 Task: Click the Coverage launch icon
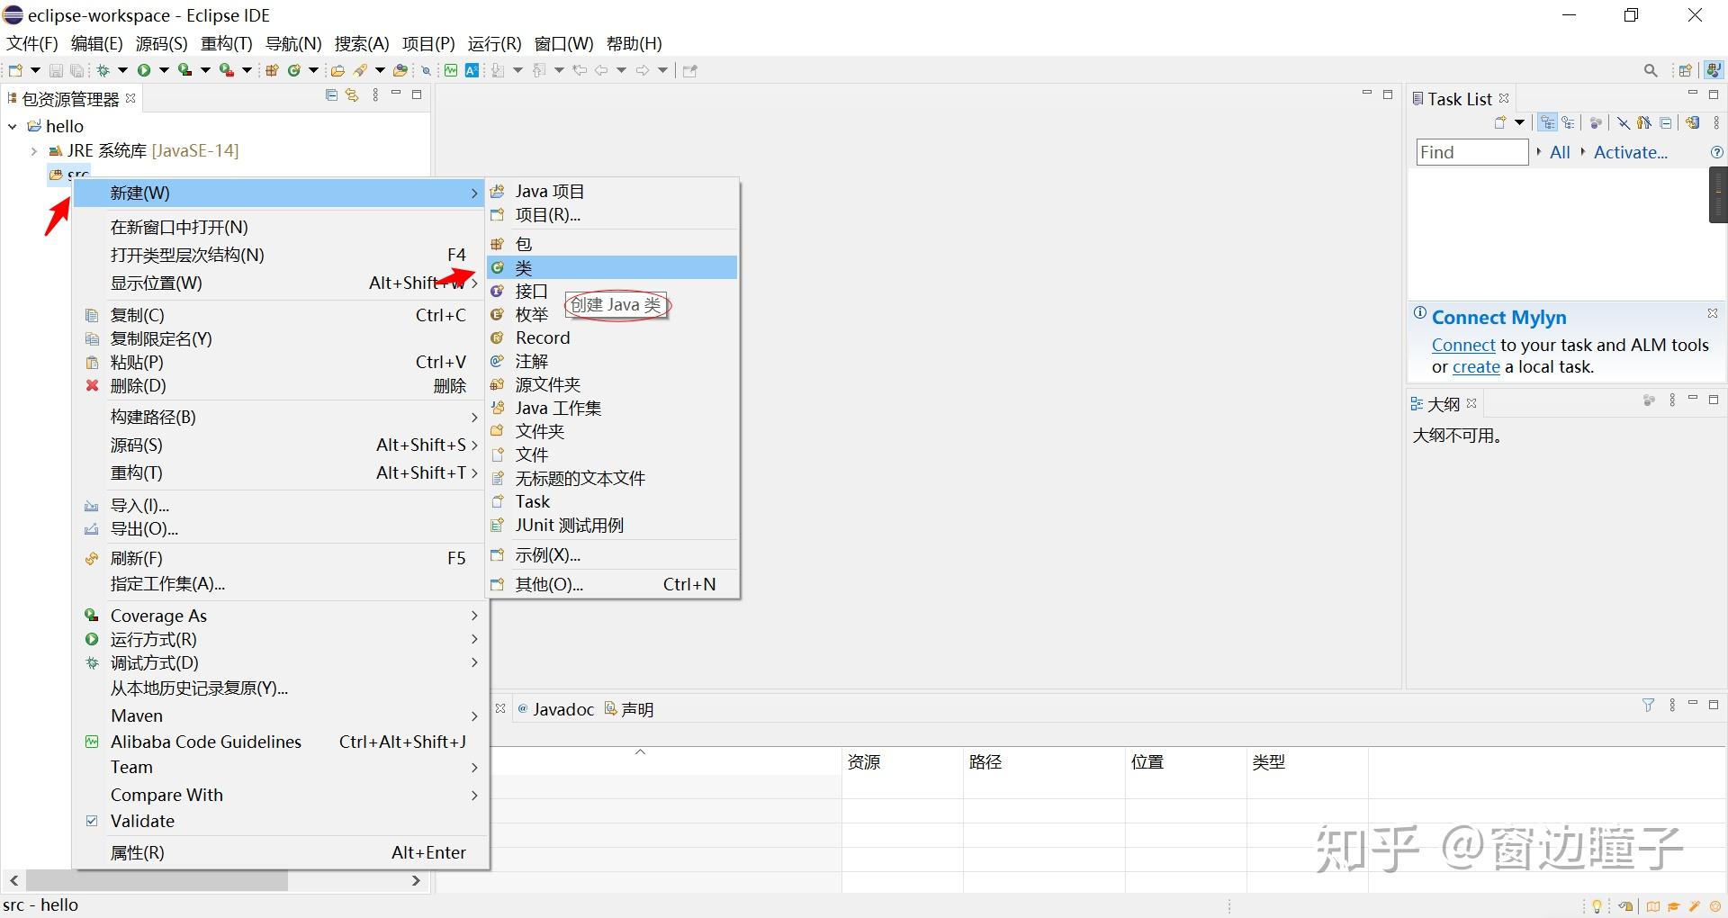184,70
